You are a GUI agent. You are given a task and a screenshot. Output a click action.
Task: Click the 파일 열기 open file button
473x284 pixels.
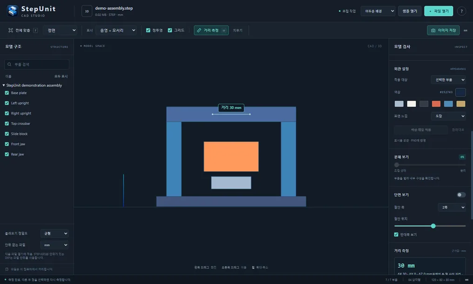439,11
